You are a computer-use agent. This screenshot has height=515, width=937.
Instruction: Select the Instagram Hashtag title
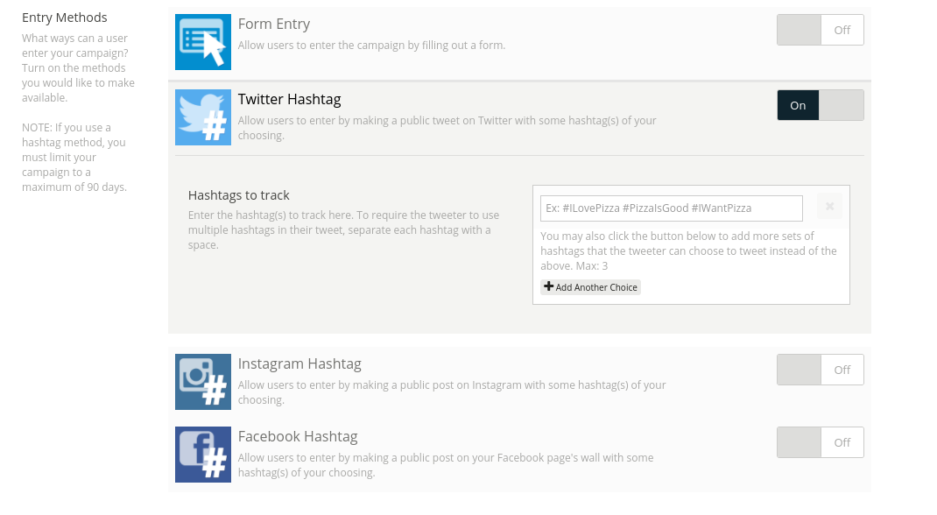pyautogui.click(x=299, y=363)
